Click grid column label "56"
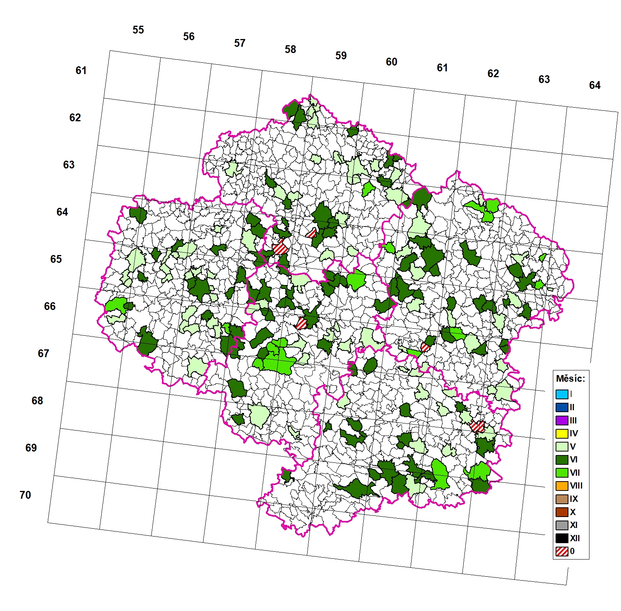The height and width of the screenshot is (611, 621). [x=189, y=37]
